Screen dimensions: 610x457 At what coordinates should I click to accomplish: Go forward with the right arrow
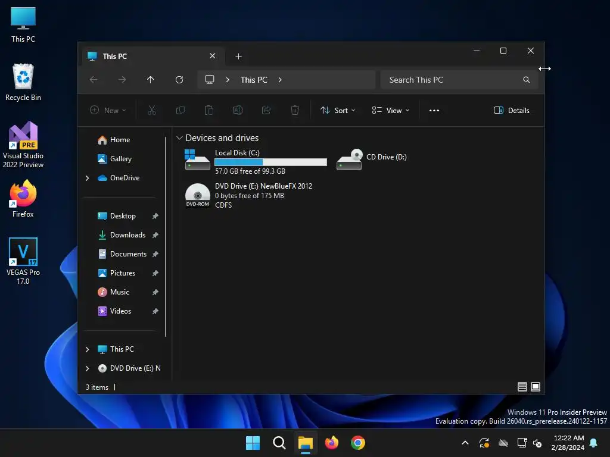coord(122,80)
